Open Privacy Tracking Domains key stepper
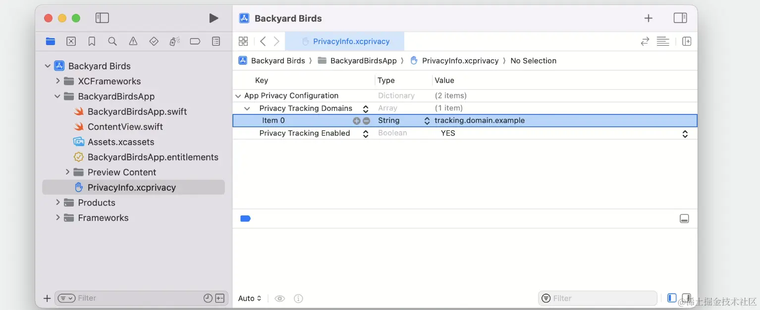 point(366,108)
